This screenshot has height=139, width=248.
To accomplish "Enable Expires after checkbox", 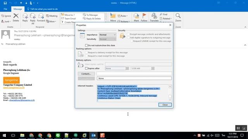I will tap(86, 68).
